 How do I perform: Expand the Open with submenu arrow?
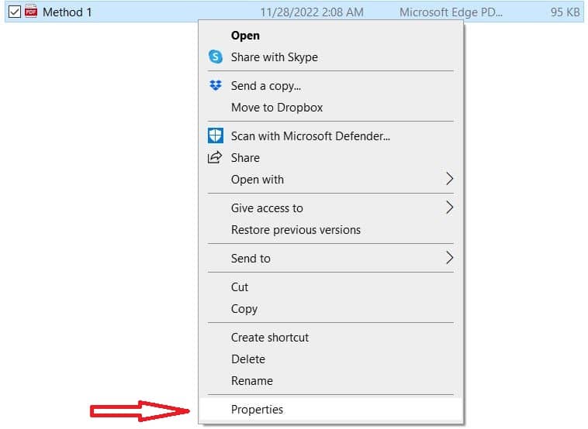[450, 179]
